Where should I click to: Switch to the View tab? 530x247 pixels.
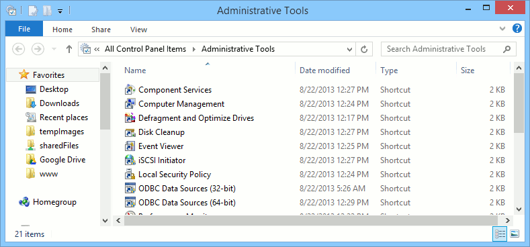[138, 30]
